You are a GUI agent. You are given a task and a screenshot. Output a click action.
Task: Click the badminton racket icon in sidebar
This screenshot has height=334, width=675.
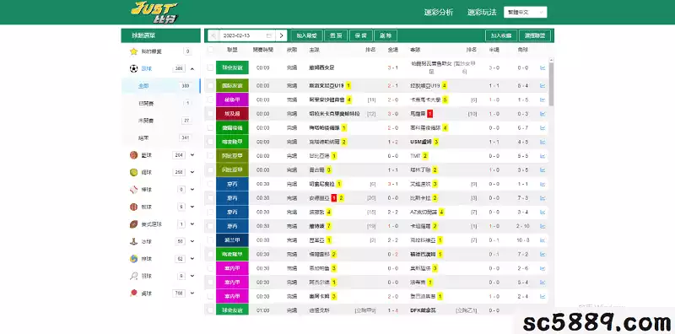[133, 276]
